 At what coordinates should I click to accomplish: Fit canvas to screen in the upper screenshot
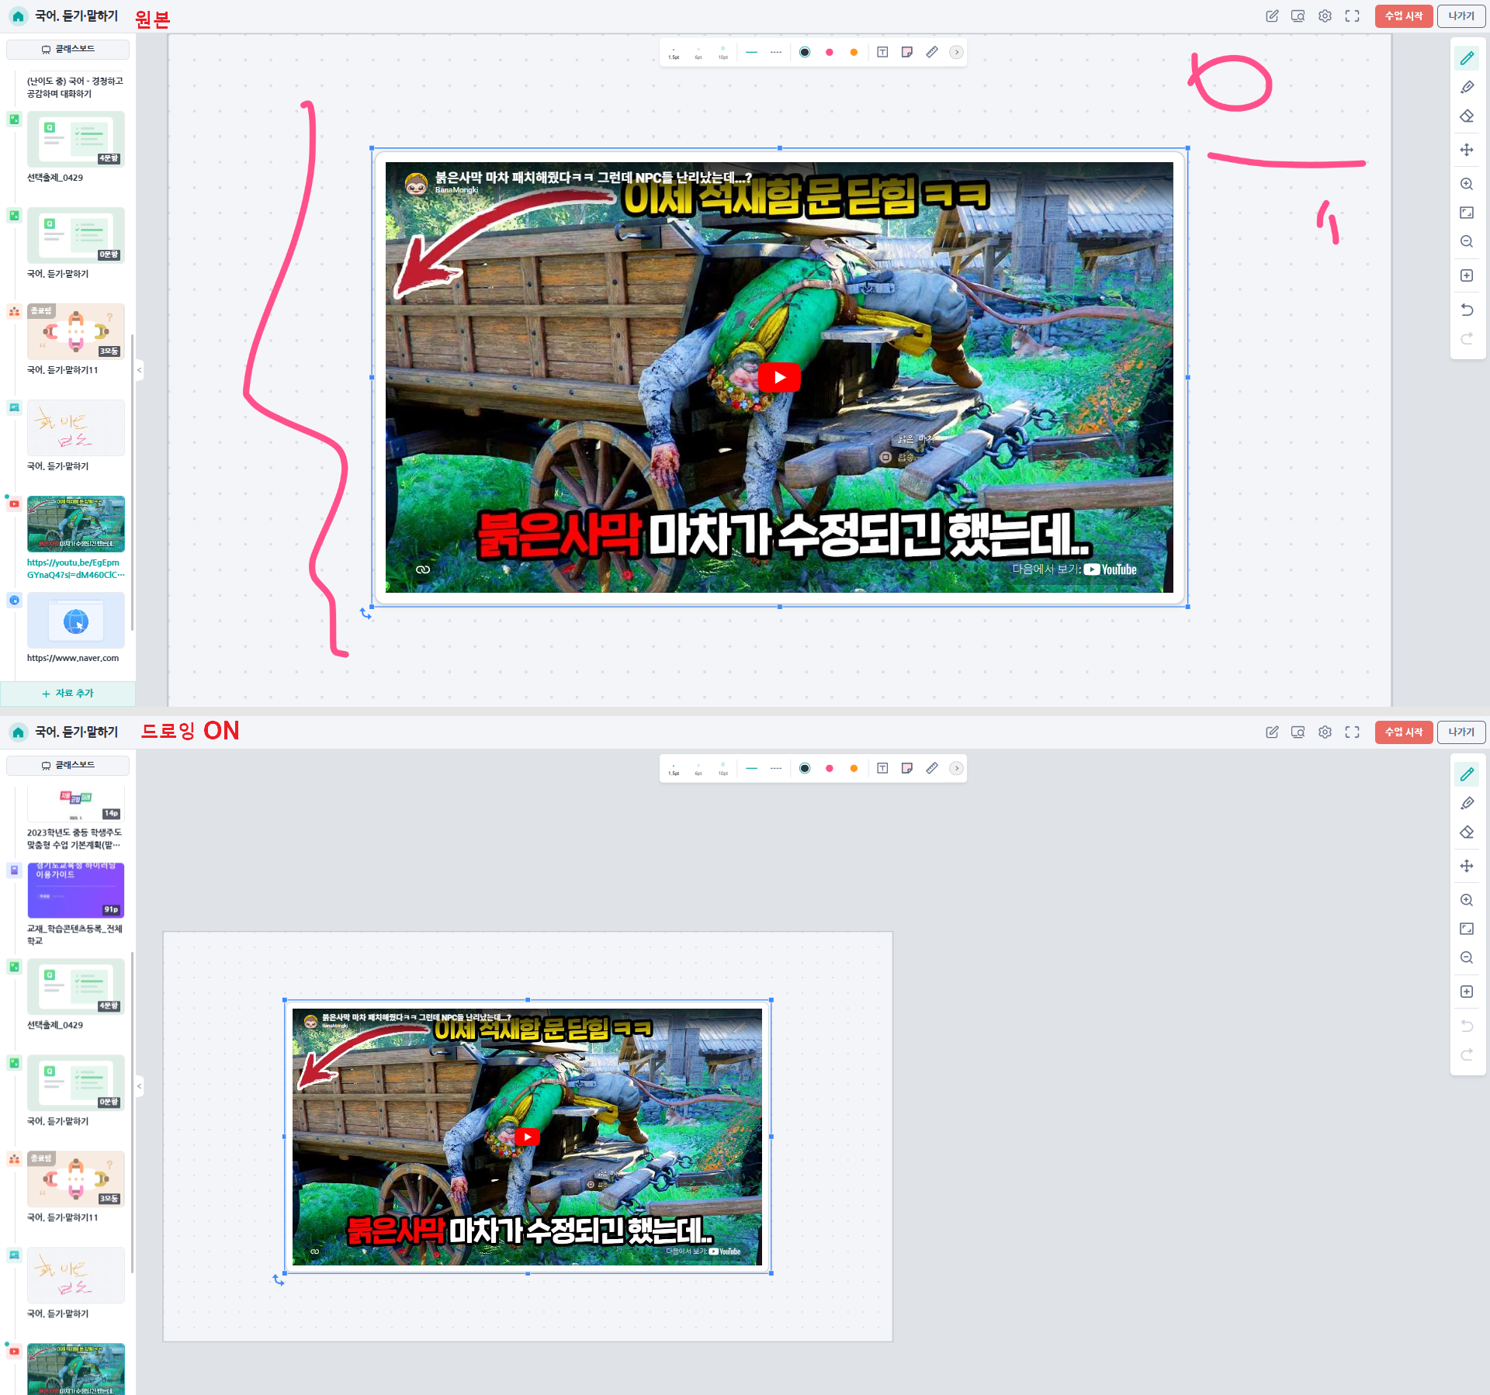click(1467, 213)
